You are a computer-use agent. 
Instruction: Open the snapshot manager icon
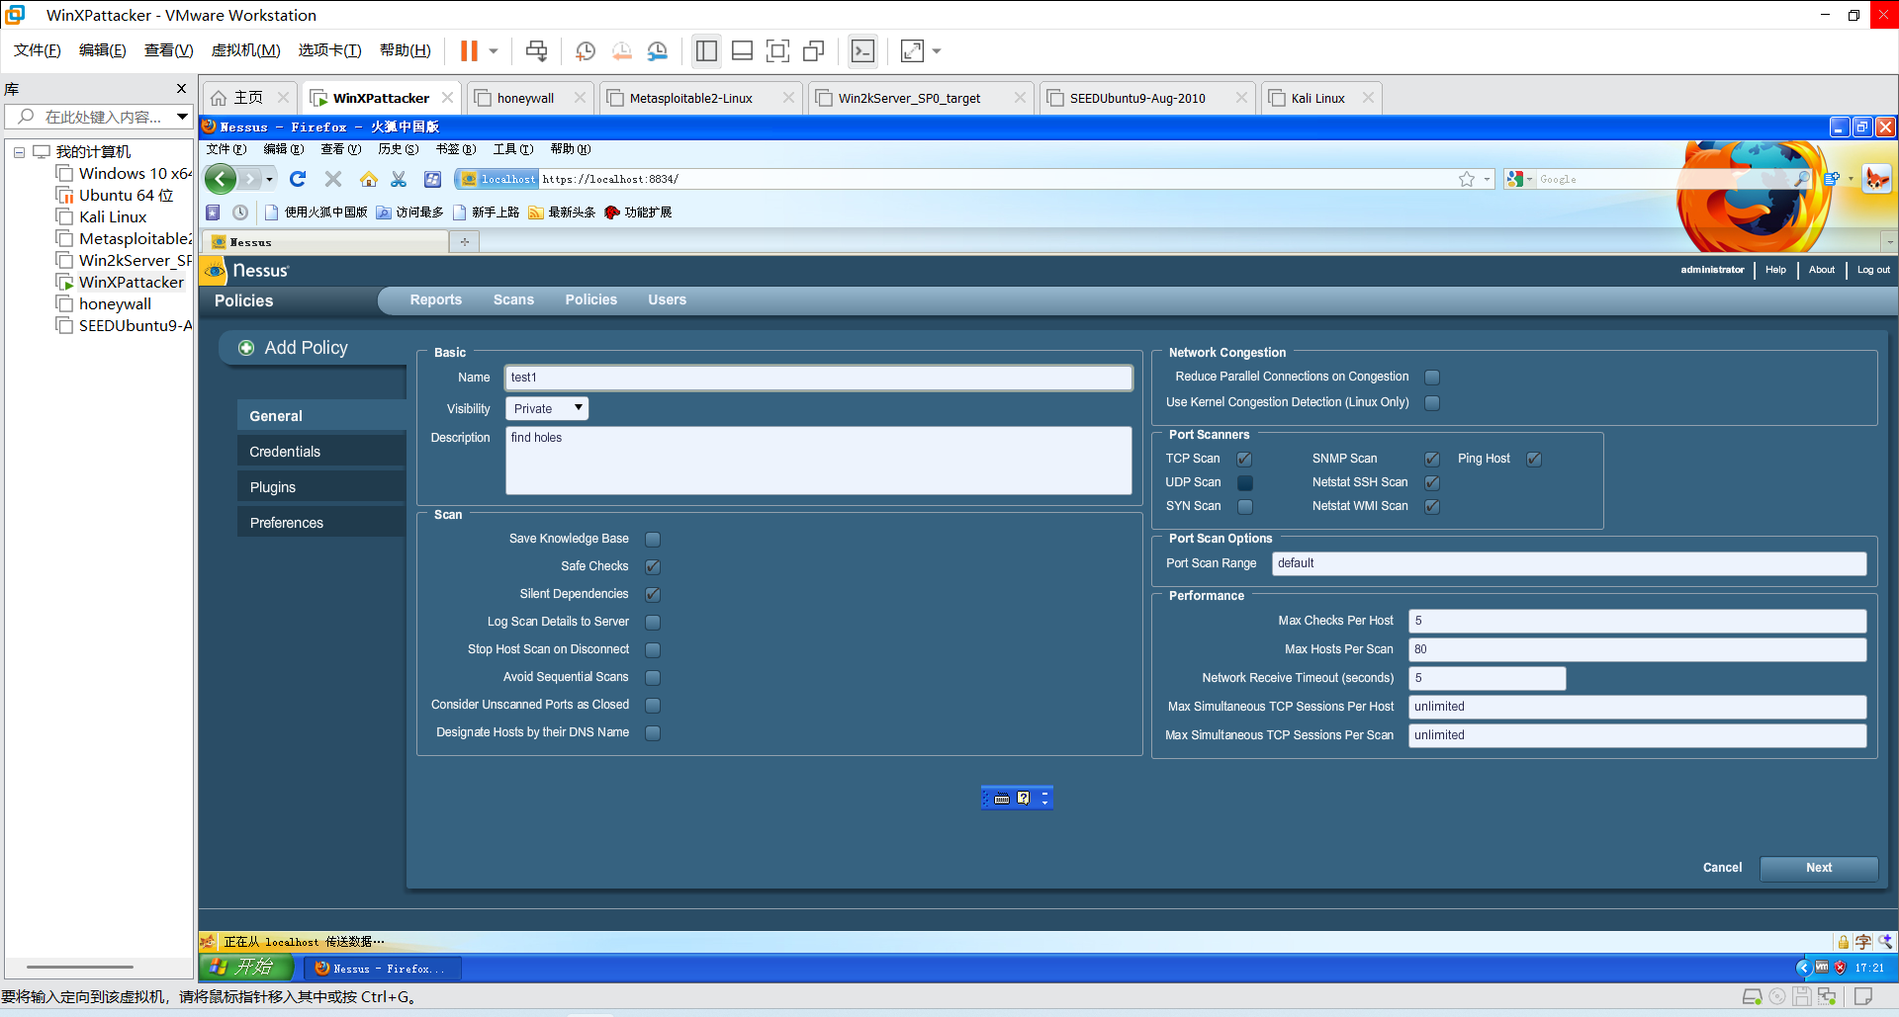[658, 50]
